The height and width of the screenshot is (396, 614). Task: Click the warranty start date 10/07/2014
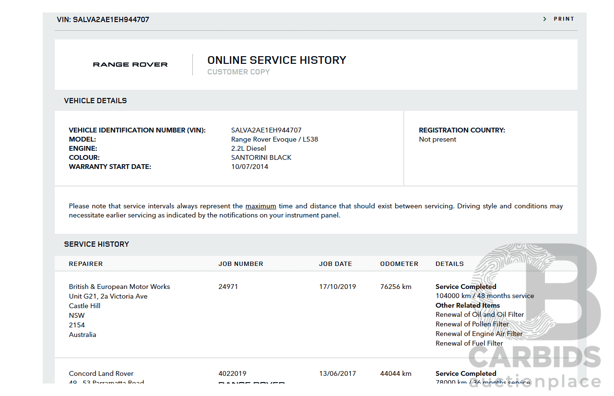click(x=249, y=167)
